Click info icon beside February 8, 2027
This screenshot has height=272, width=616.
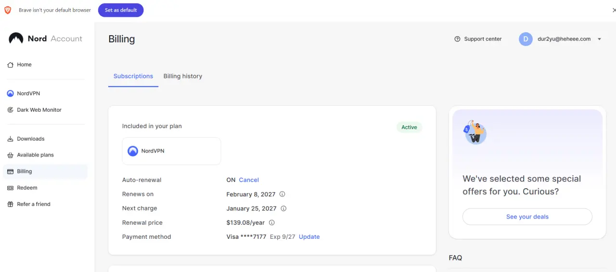282,194
